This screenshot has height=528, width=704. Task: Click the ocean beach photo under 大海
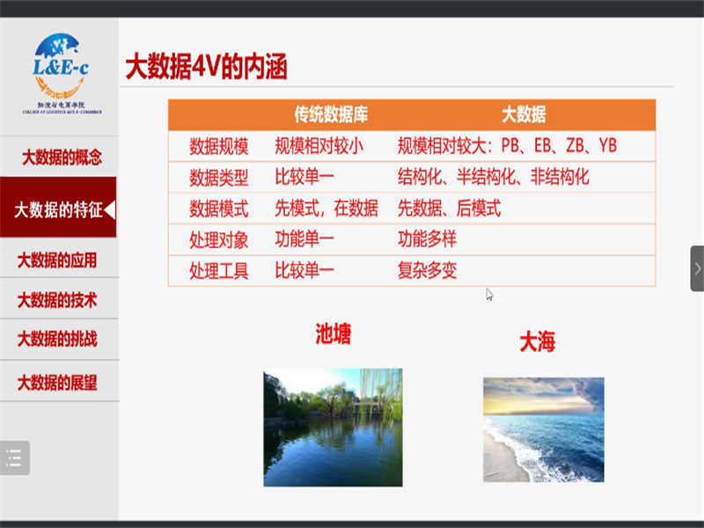coord(543,429)
